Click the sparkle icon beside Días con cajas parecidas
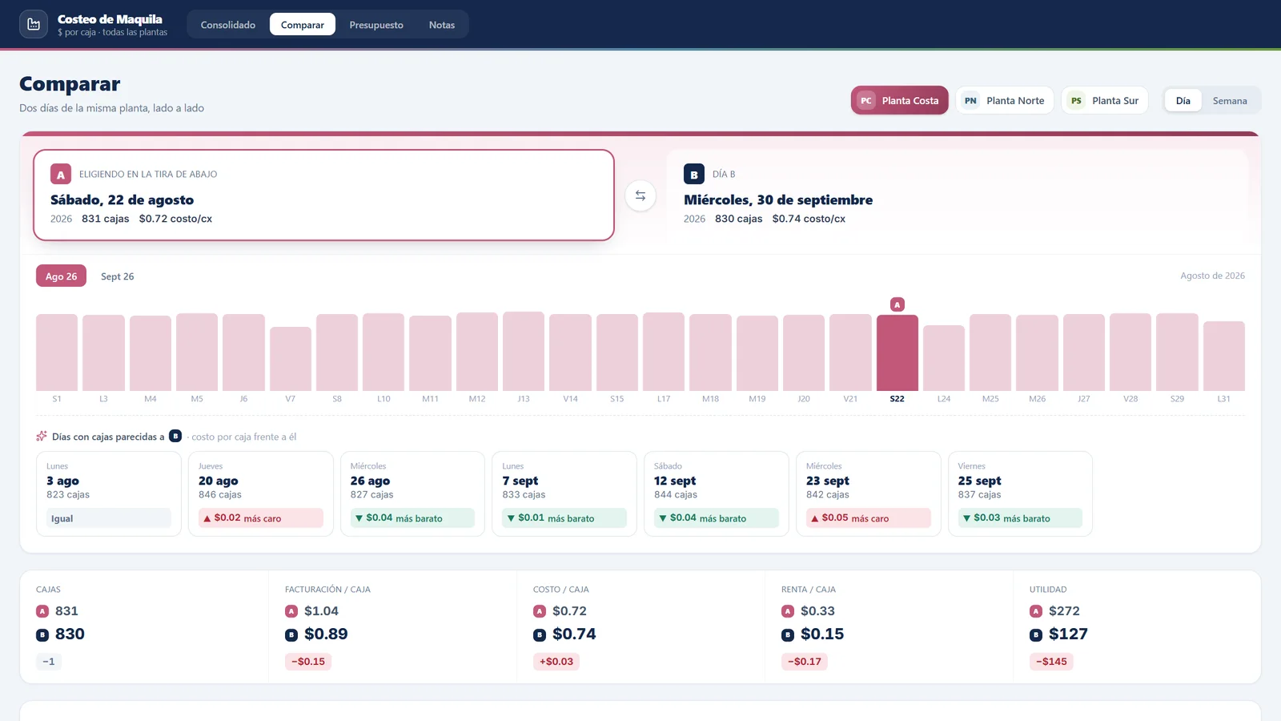Image resolution: width=1281 pixels, height=721 pixels. point(42,437)
